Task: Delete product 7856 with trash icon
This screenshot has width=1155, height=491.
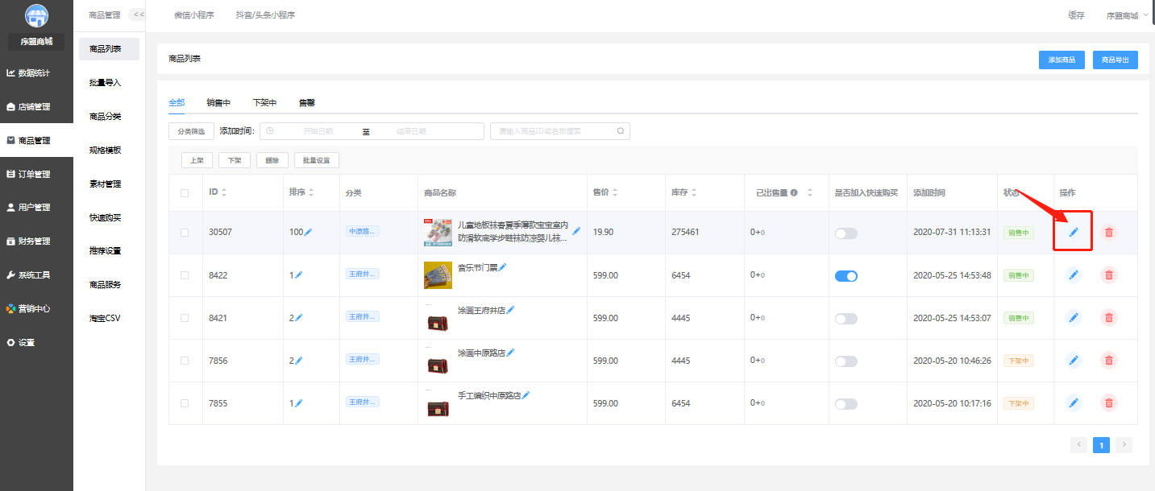Action: 1109,361
